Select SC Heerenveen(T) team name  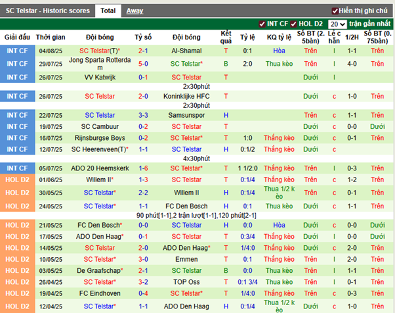point(100,149)
